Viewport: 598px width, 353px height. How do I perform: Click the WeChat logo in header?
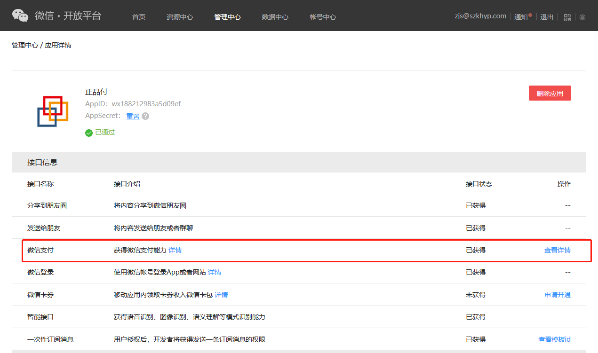pos(20,16)
